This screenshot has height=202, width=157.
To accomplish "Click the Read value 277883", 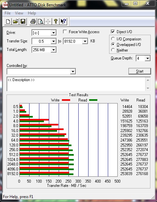I will pos(142,160).
